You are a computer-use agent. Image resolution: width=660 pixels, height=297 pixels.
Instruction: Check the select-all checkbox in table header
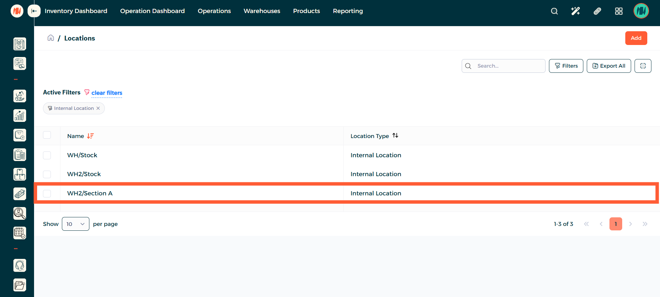point(47,135)
